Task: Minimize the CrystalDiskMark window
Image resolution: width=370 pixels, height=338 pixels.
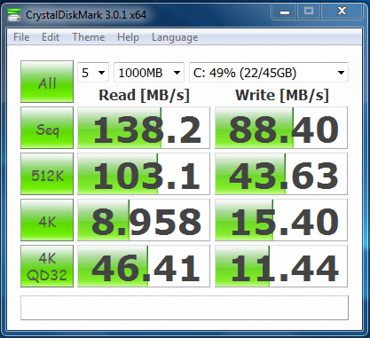Action: click(285, 12)
